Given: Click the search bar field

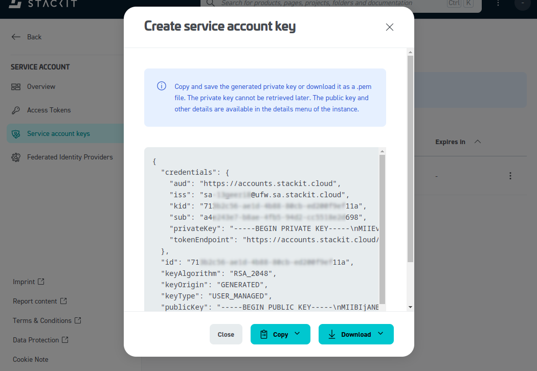Looking at the screenshot, I should pyautogui.click(x=341, y=4).
